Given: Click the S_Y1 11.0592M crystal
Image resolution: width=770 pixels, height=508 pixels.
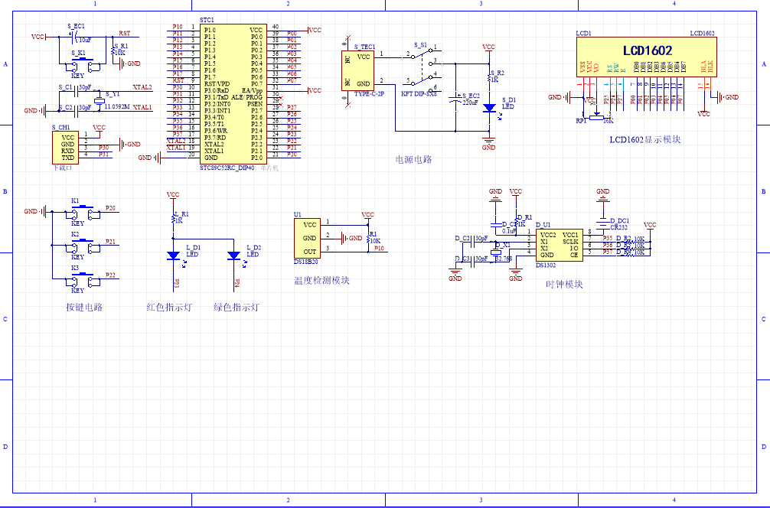Looking at the screenshot, I should coord(98,101).
